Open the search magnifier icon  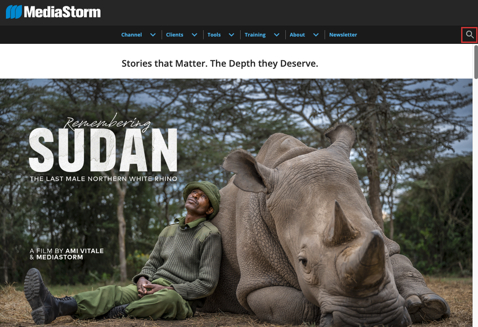pos(469,35)
